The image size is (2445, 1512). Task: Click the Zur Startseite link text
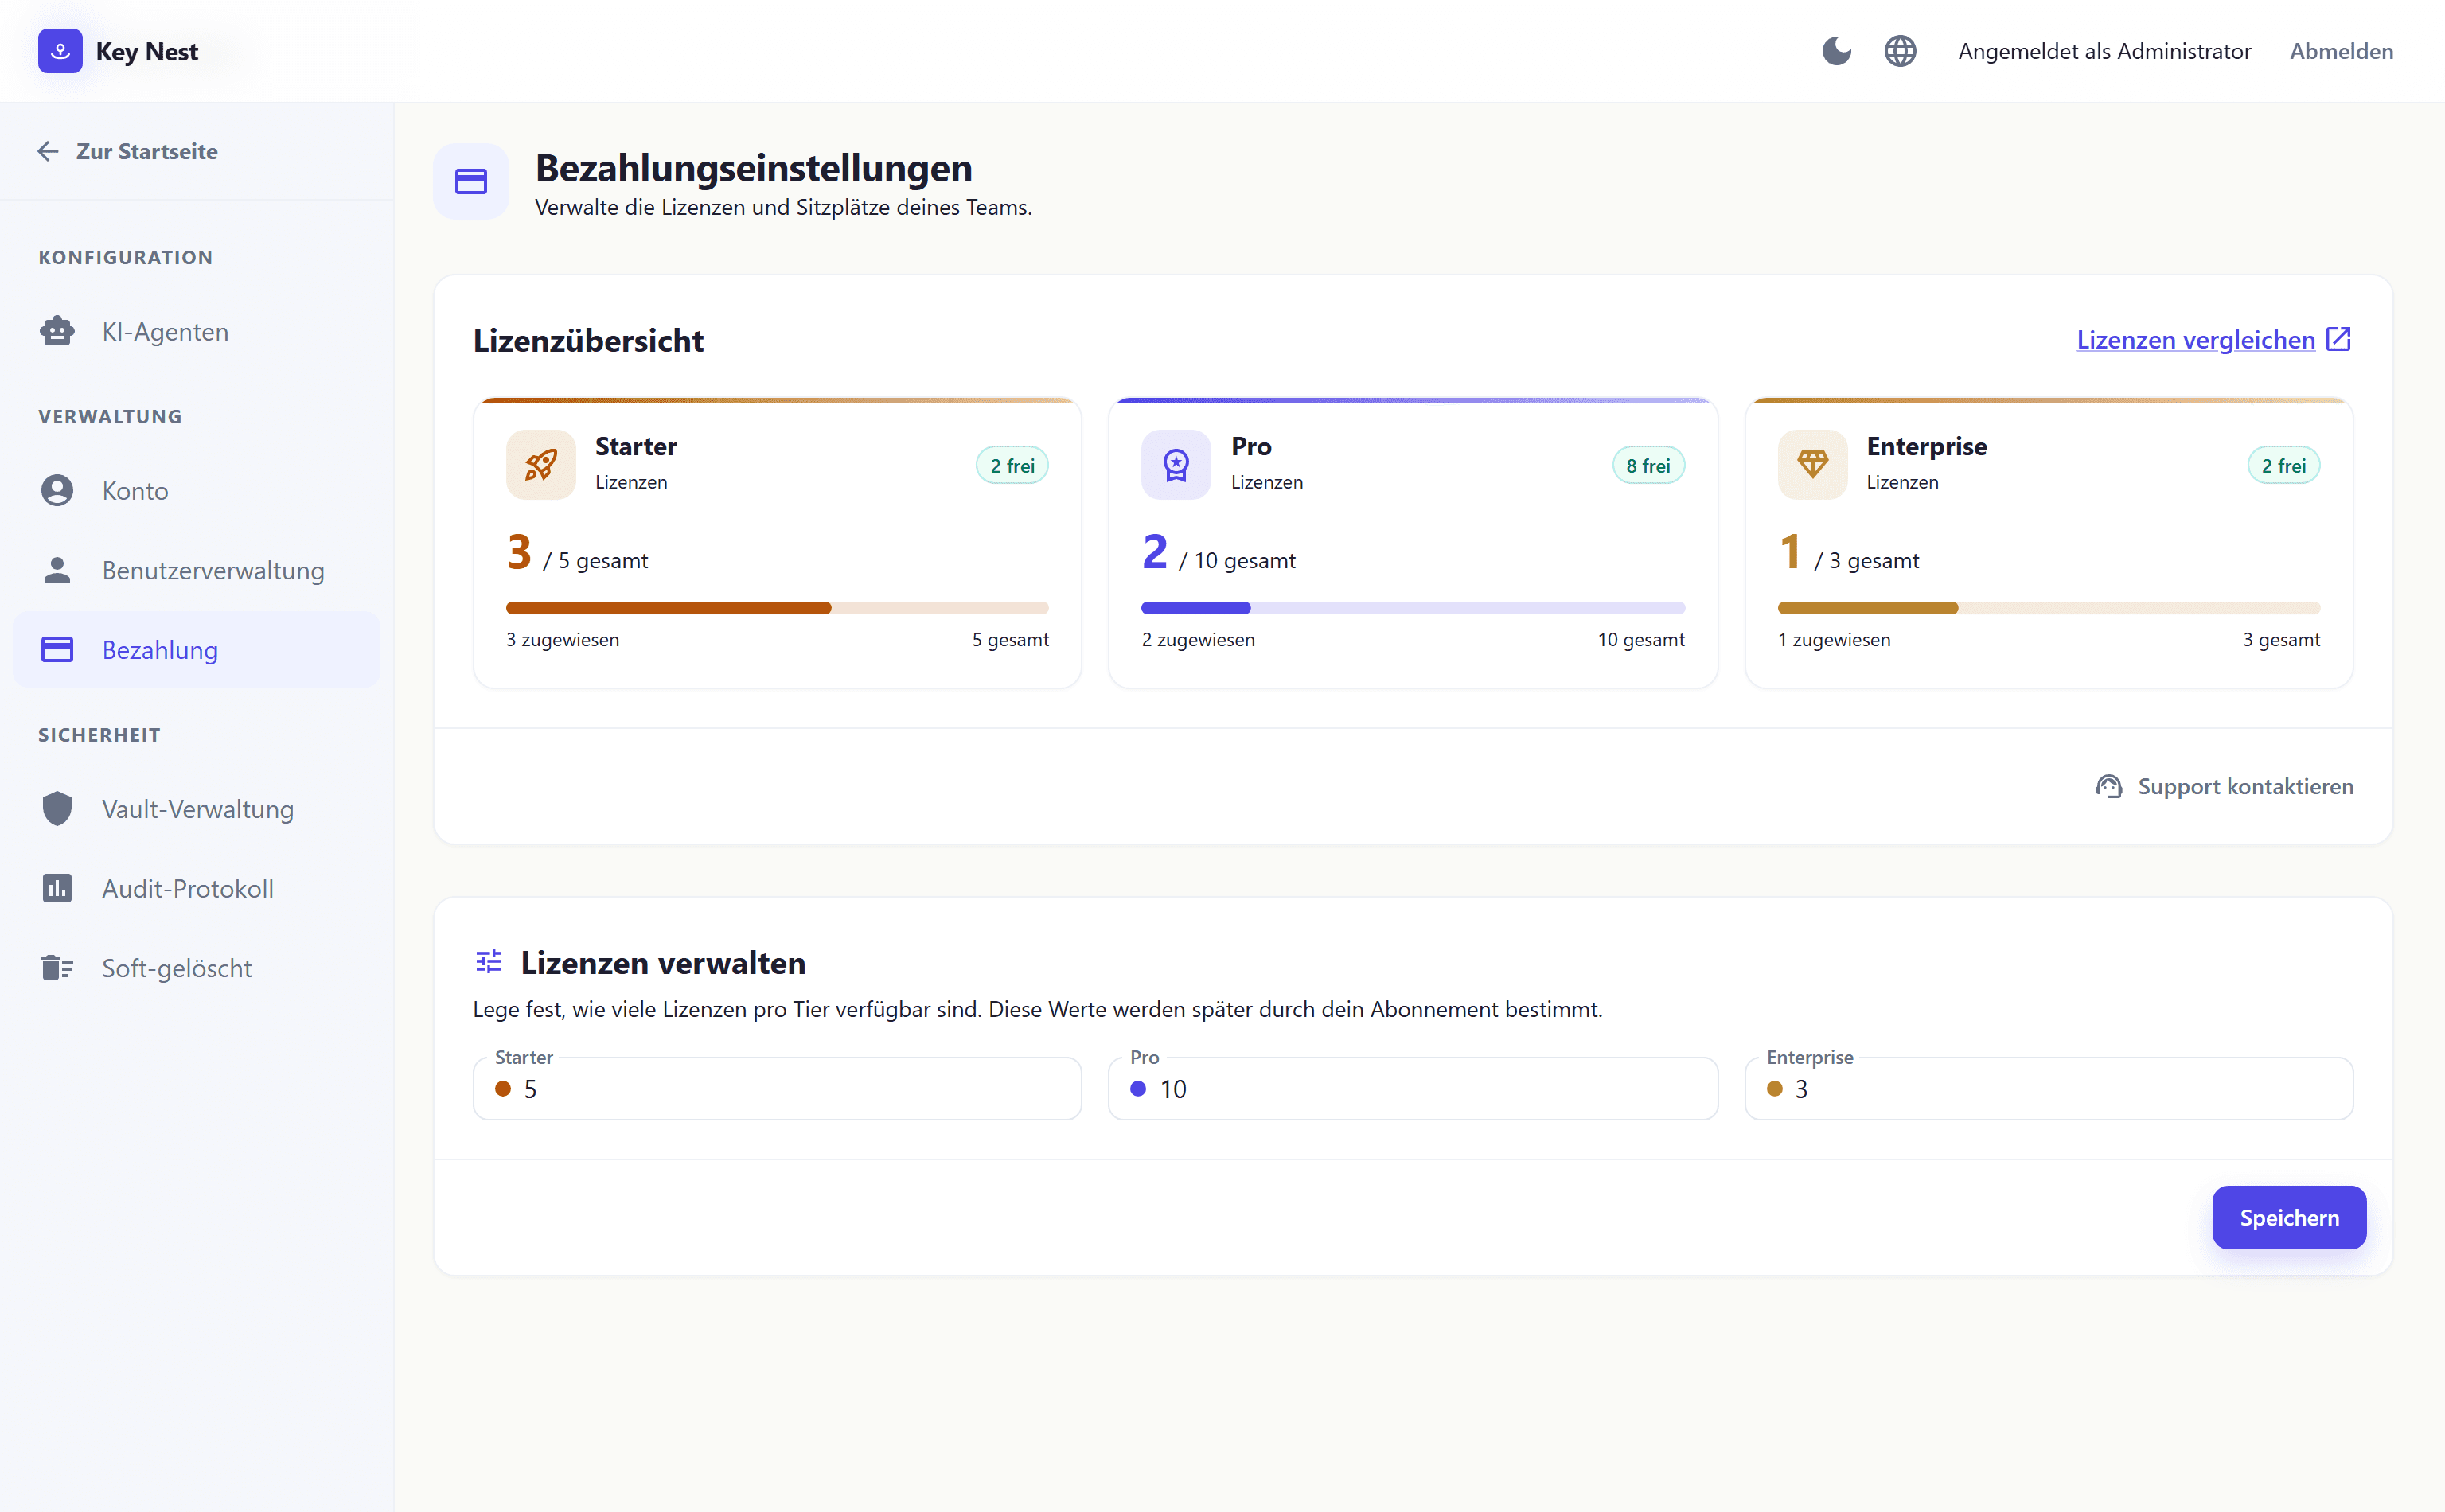(x=147, y=151)
